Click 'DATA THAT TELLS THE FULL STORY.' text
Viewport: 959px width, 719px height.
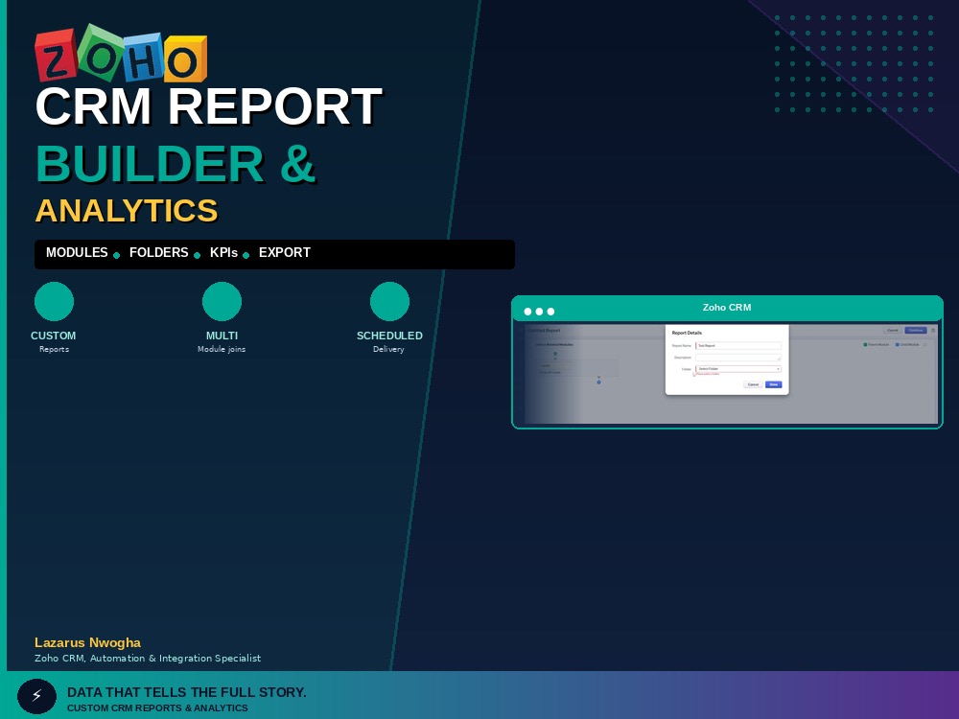(187, 692)
